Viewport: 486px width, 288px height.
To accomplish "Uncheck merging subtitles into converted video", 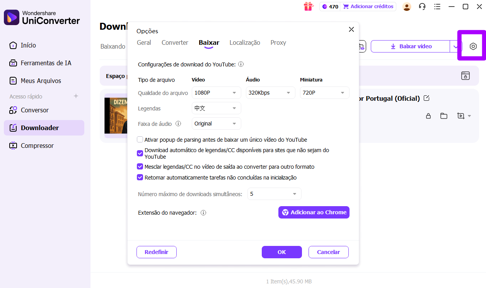I will click(140, 166).
